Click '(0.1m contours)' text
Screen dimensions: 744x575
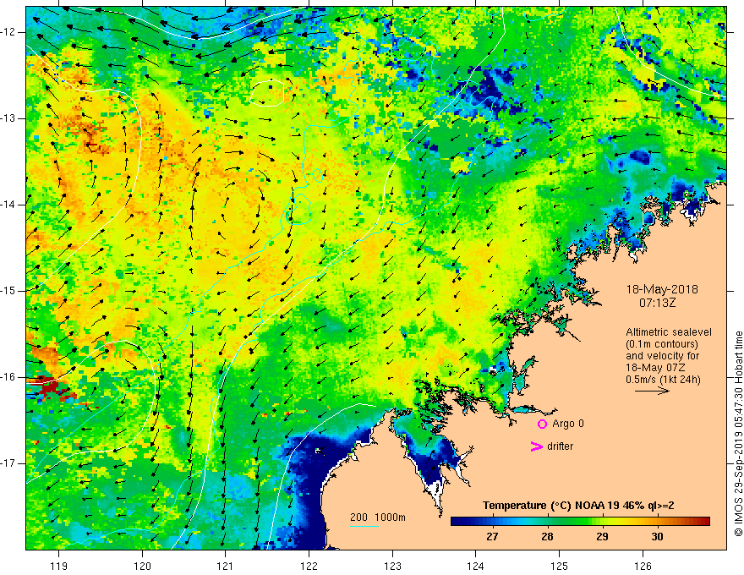(662, 344)
